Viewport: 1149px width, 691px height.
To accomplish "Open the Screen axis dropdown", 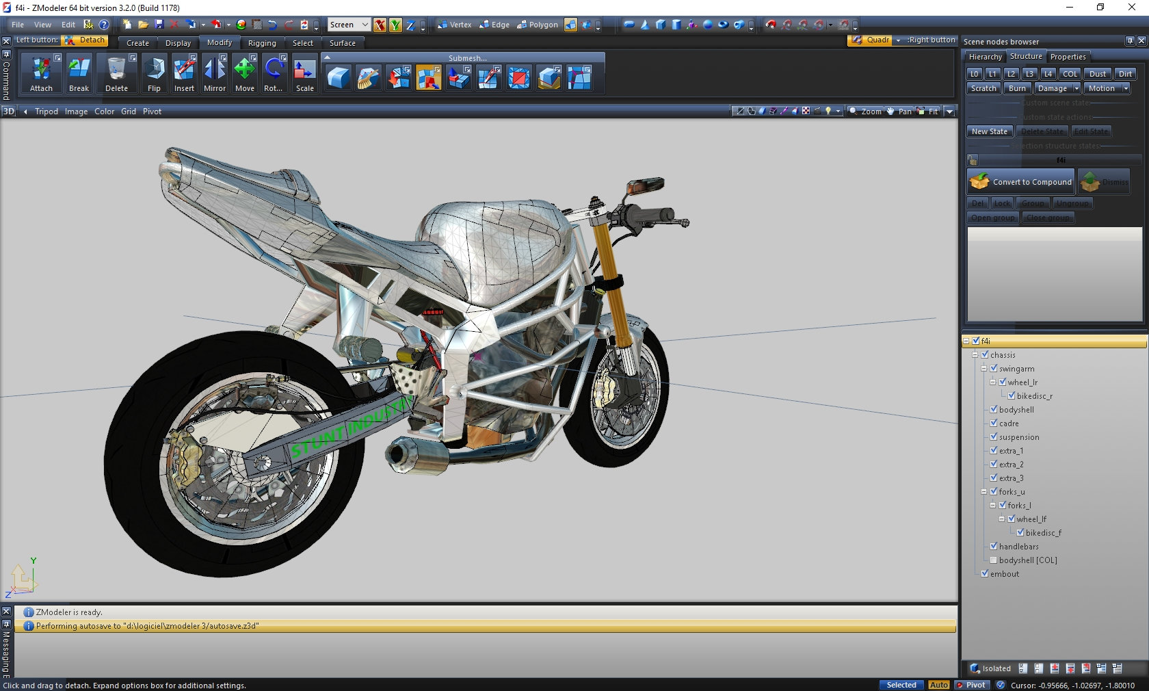I will point(349,25).
